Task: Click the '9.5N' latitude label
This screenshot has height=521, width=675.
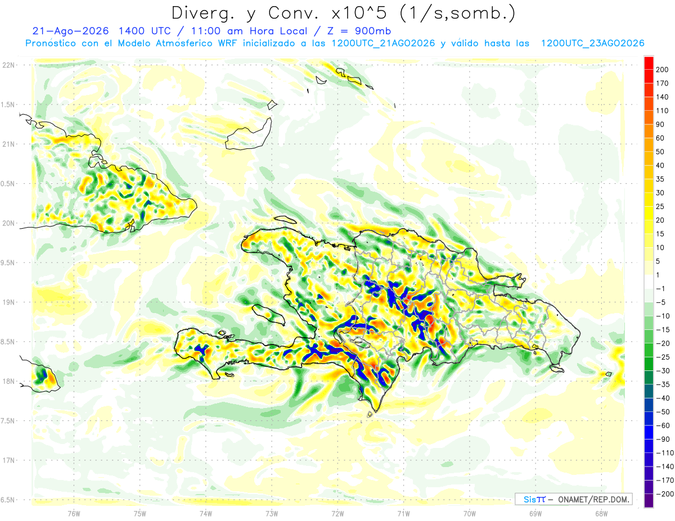Action: 8,262
